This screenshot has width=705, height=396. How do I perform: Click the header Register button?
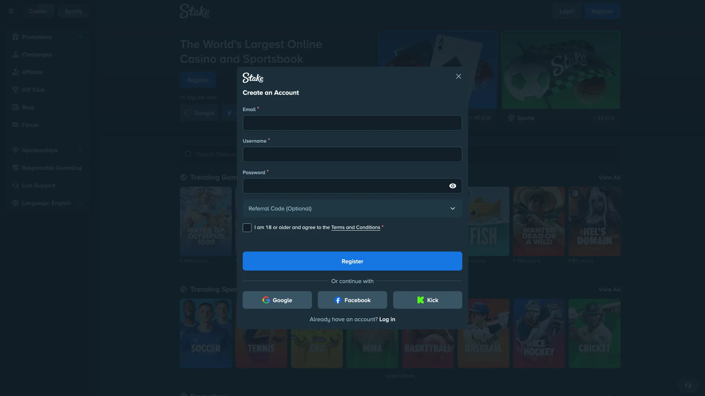point(602,11)
